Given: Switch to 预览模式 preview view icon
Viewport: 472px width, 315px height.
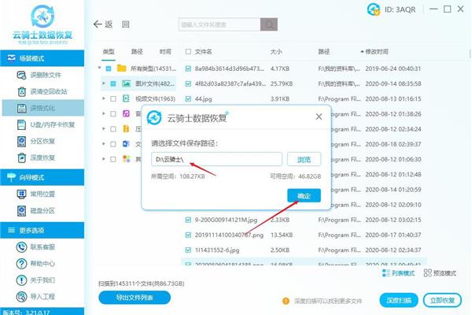Looking at the screenshot, I should 427,273.
